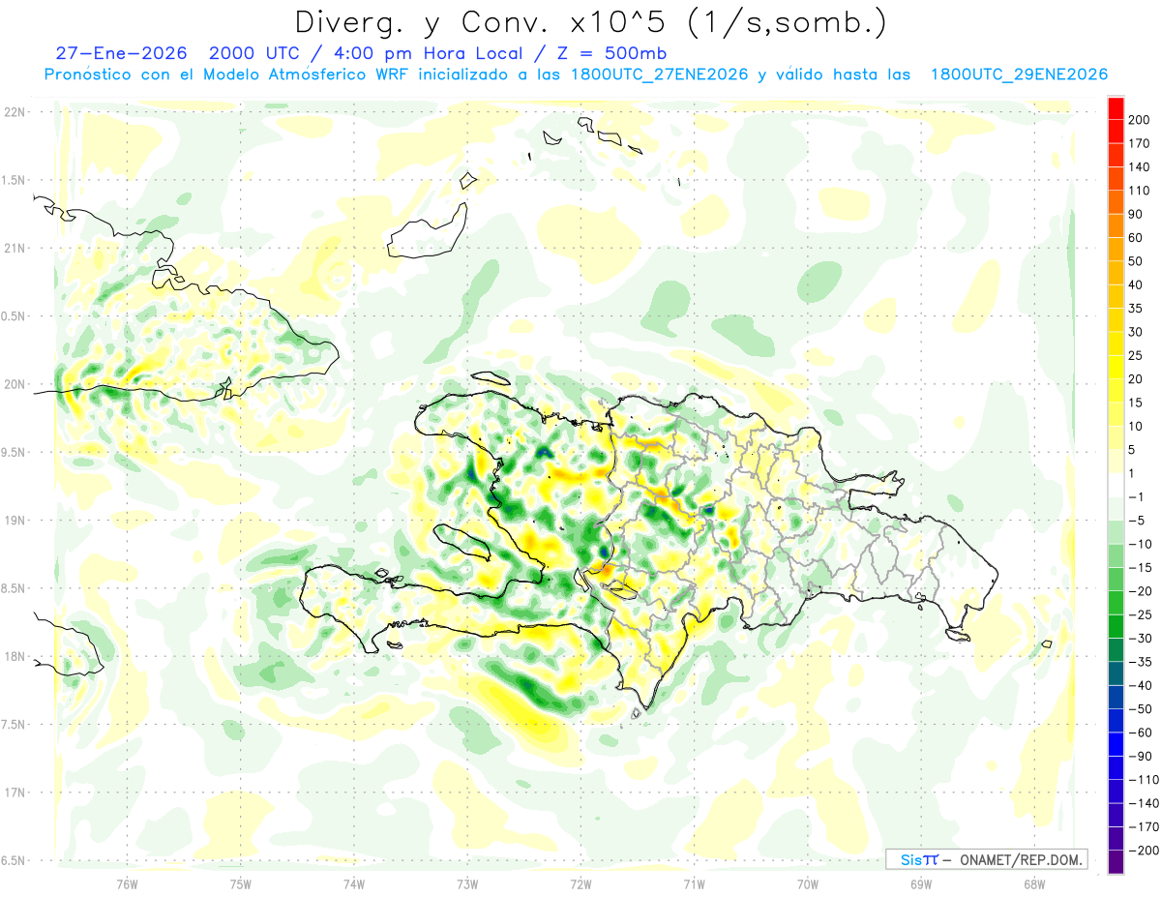Click the 1.5N latitude label
The height and width of the screenshot is (897, 1161).
(x=14, y=180)
